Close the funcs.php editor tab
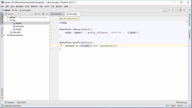The image size is (192, 108). click(x=79, y=14)
